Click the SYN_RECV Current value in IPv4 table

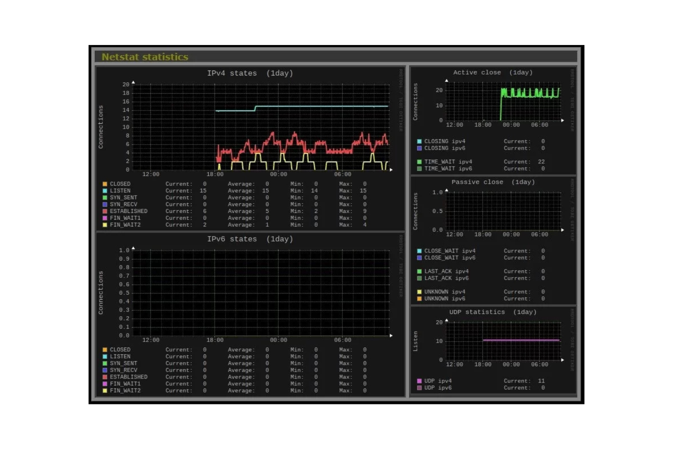pos(204,204)
